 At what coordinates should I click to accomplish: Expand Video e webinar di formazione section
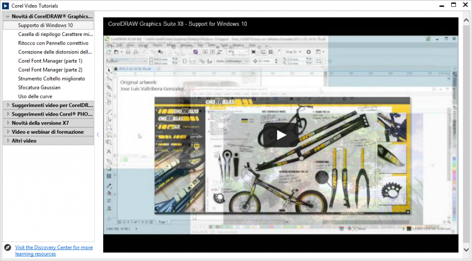[8, 132]
